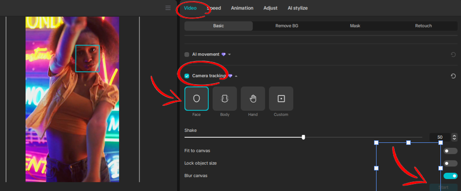Click the face tracking box in preview
Viewport: 461px width, 191px height.
point(87,58)
